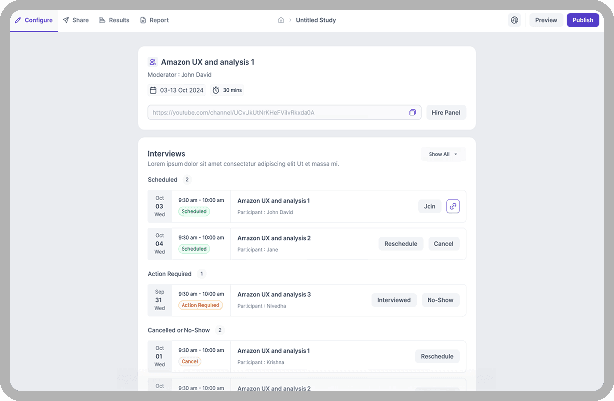This screenshot has height=401, width=614.
Task: Click the Scheduled badge on Oct 03 row
Action: pos(194,211)
